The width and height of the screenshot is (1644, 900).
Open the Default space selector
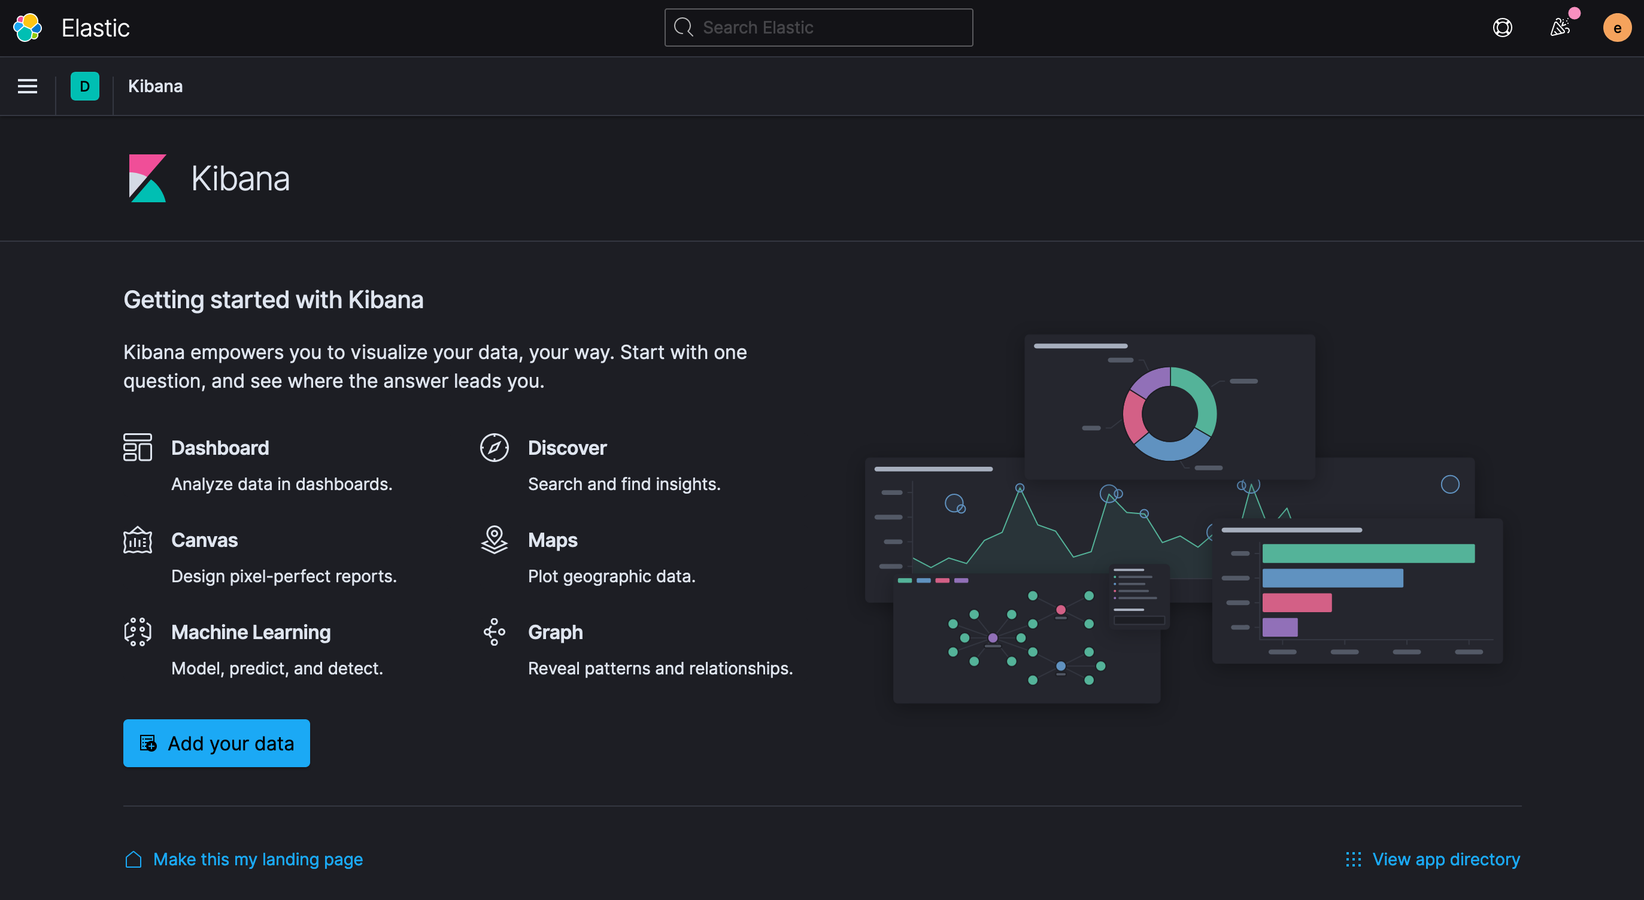(85, 86)
